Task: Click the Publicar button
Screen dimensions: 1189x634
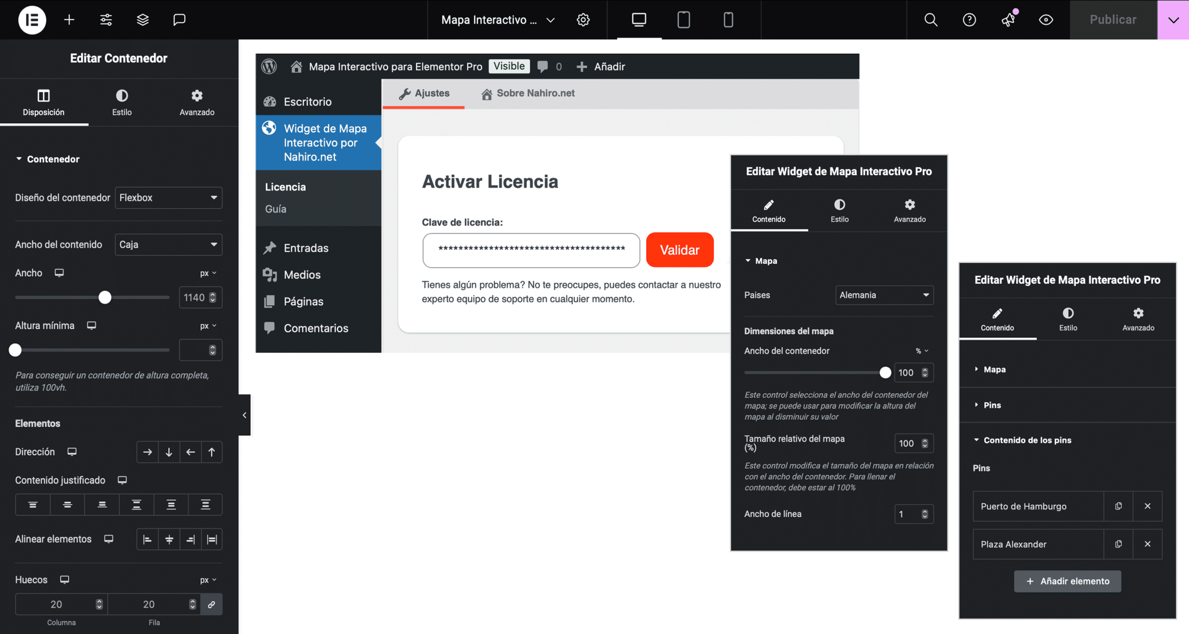Action: pos(1113,20)
